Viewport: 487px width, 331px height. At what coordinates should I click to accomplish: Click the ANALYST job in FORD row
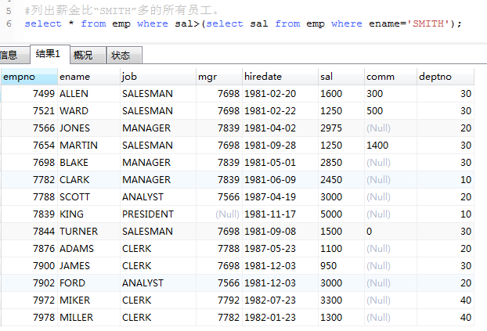(x=158, y=283)
